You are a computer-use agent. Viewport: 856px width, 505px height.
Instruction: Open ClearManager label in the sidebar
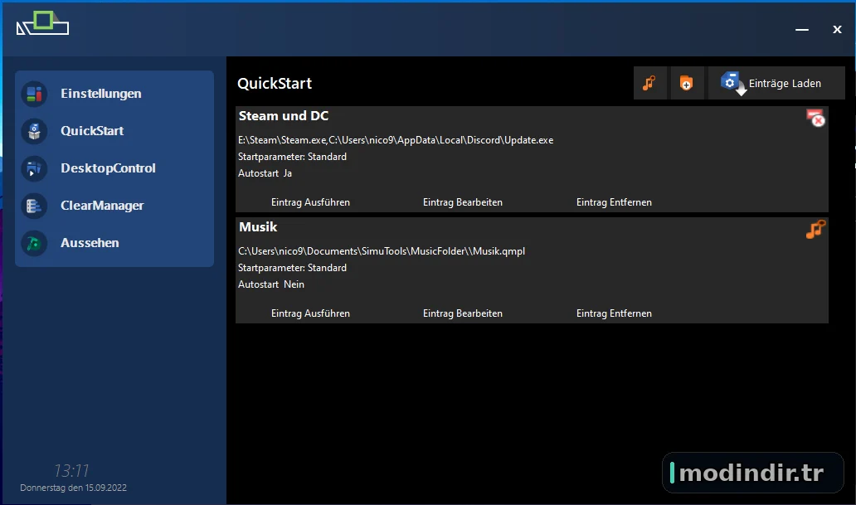pyautogui.click(x=102, y=206)
